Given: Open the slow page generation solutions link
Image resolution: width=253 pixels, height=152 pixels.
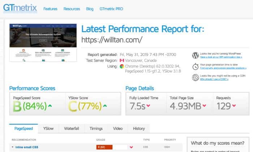Looking at the screenshot, I should coord(223,68).
